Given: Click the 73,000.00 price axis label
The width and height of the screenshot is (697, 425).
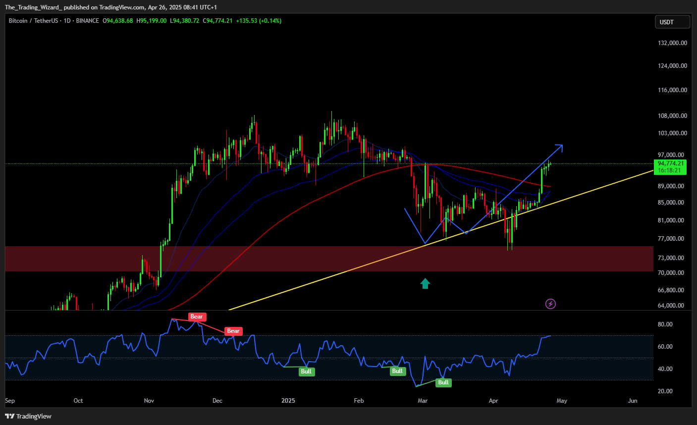Looking at the screenshot, I should [x=671, y=258].
